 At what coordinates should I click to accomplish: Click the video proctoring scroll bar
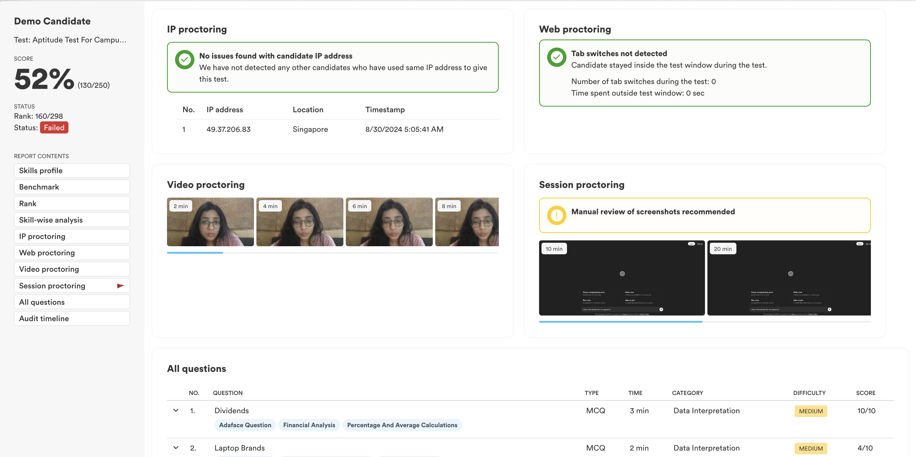(x=195, y=253)
